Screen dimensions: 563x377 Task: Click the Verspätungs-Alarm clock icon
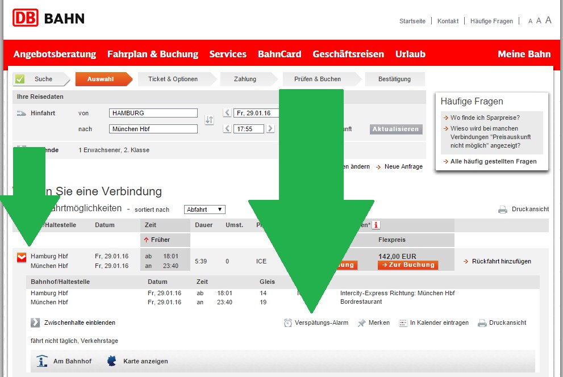coord(288,322)
